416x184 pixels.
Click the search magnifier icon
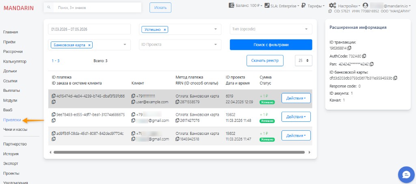[49, 7]
